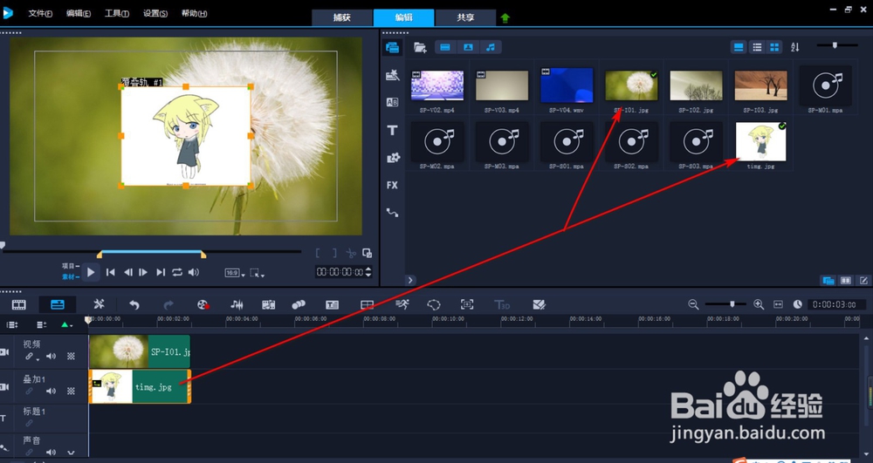
Task: Open the record/capture option icon
Action: 203,304
